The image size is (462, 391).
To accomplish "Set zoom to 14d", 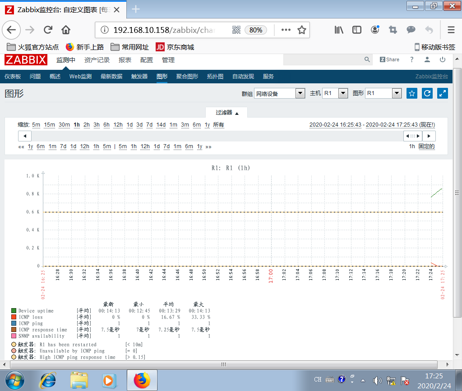I will (161, 125).
